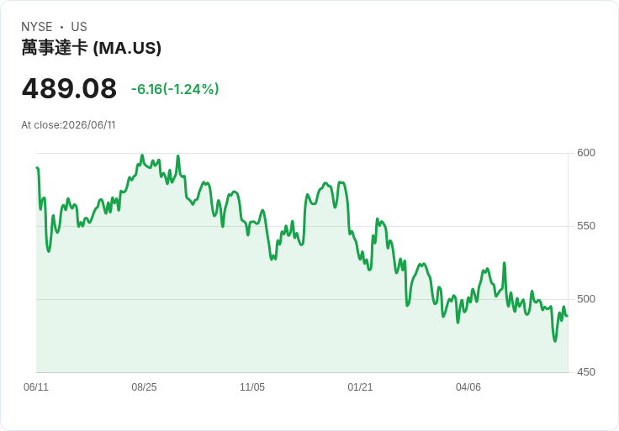
Task: Click the 11/05 x-axis date label
Action: (x=252, y=386)
